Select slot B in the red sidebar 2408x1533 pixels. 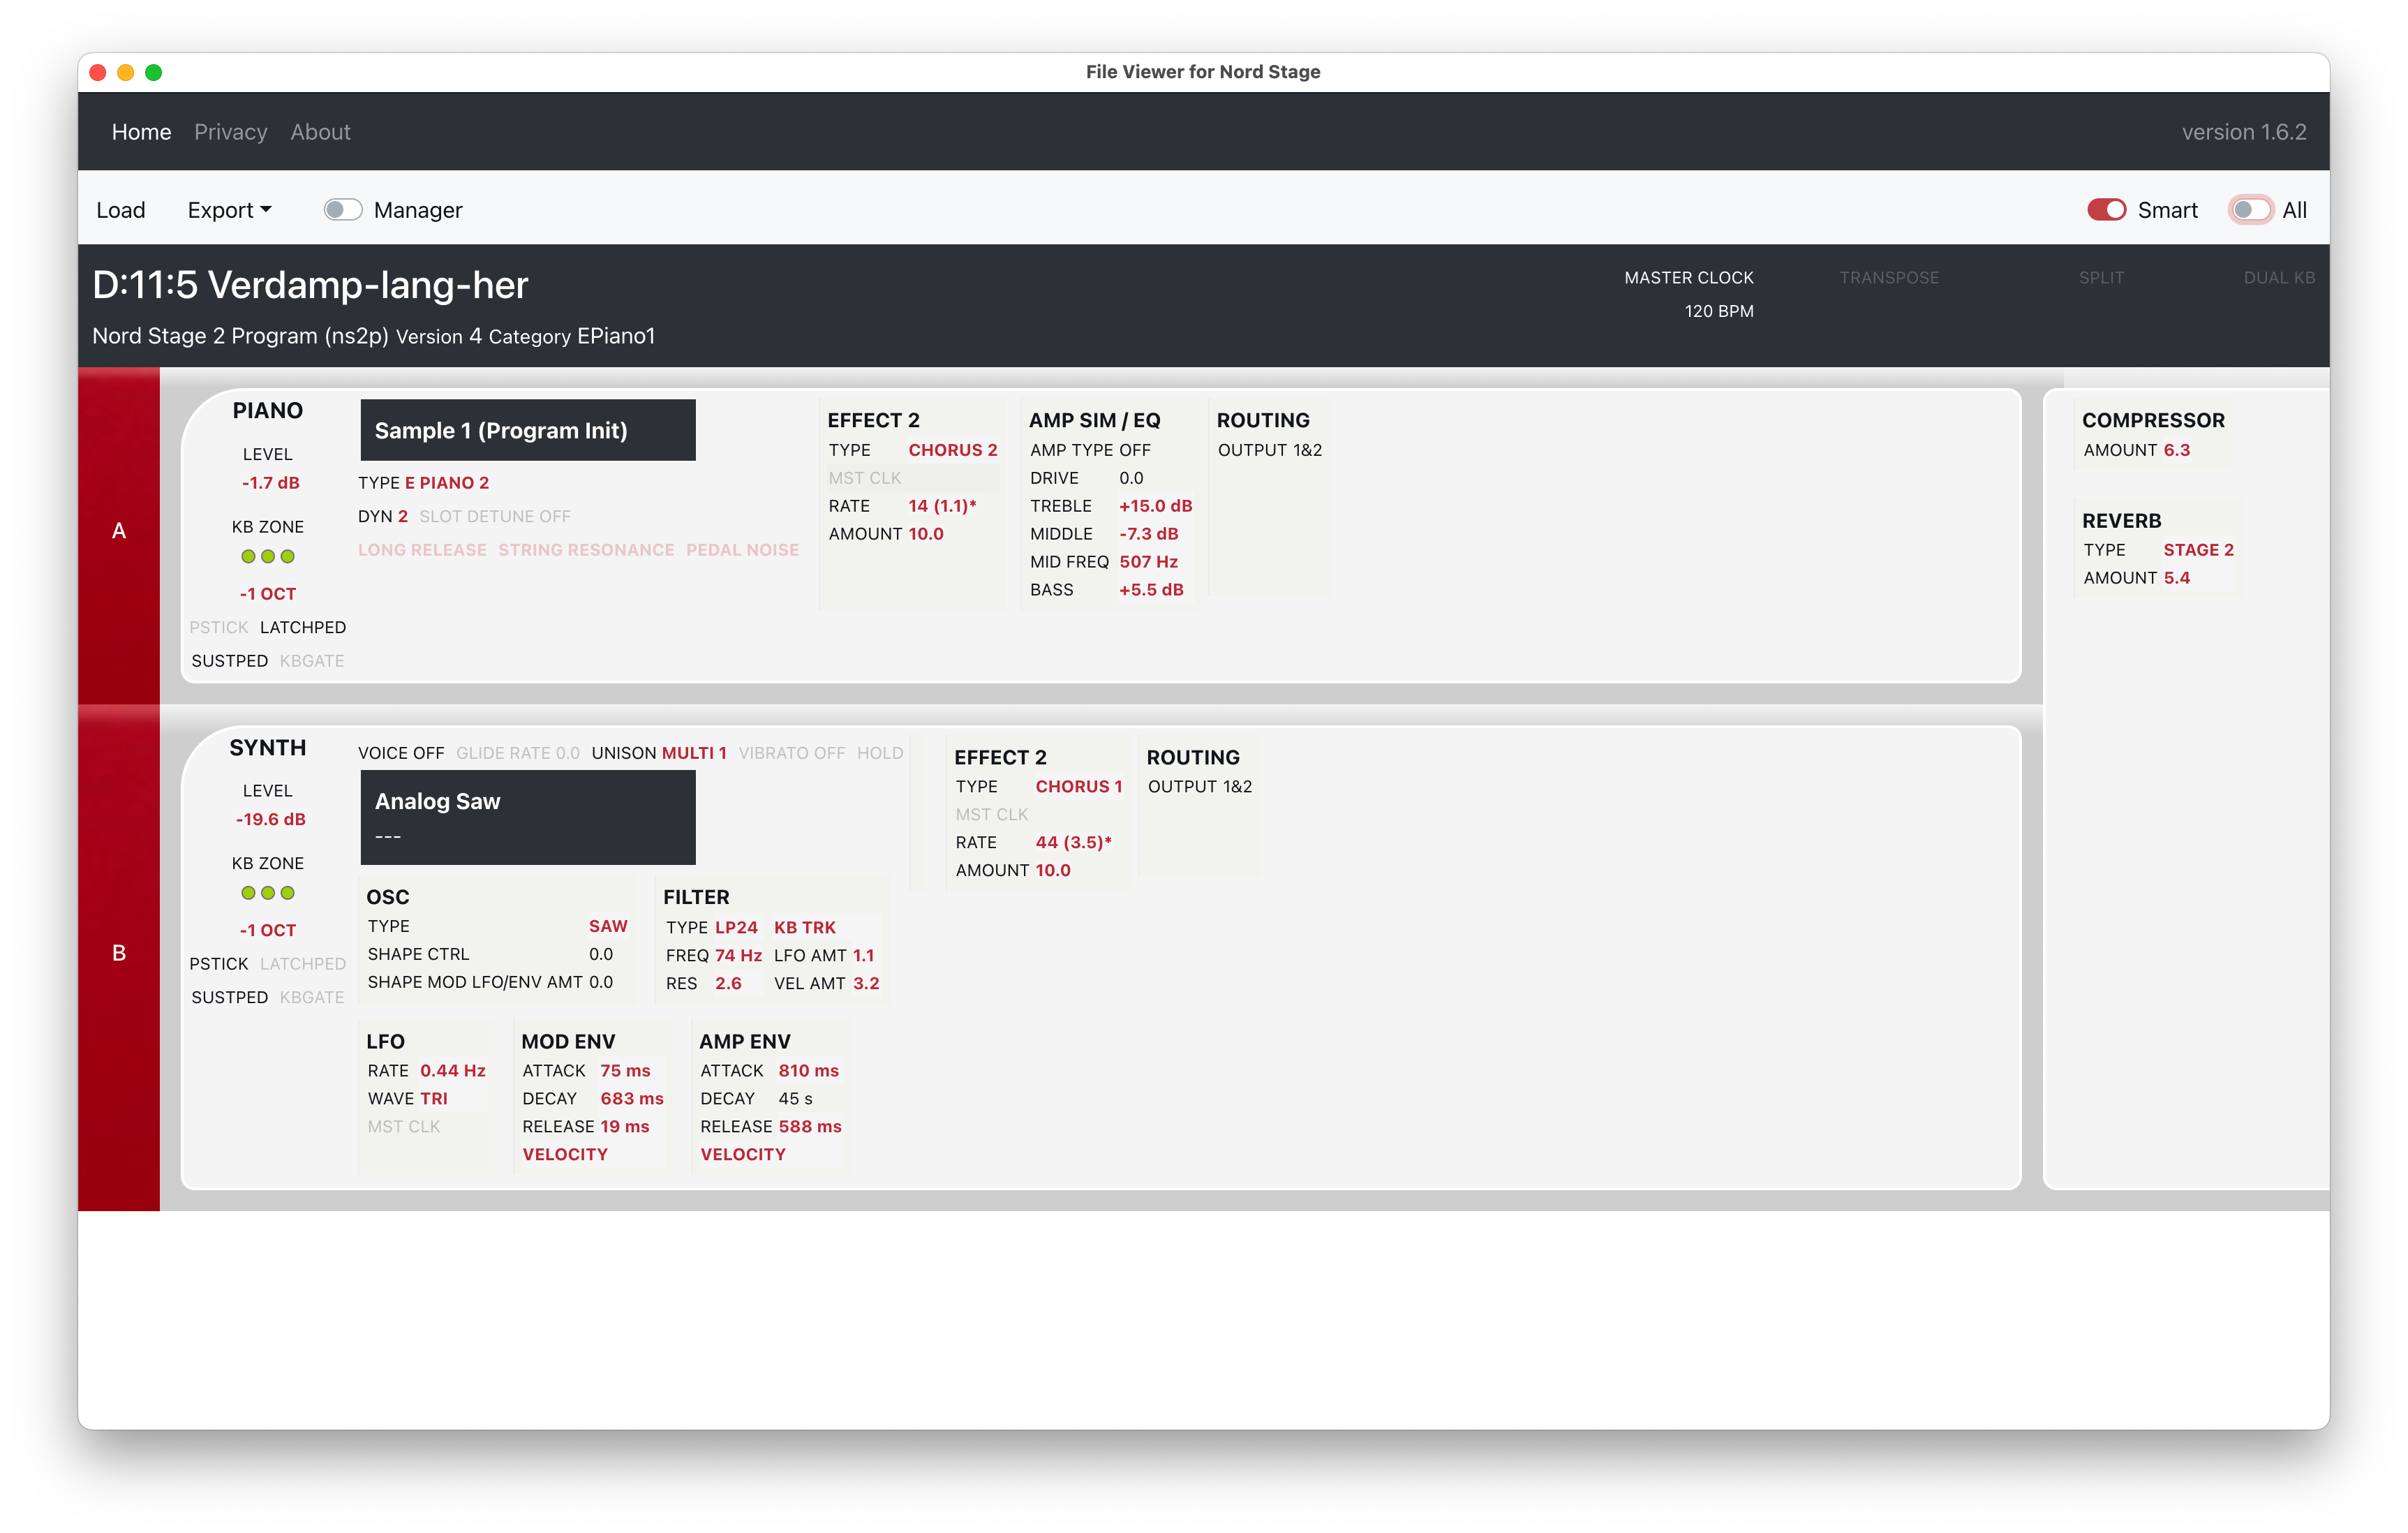[x=119, y=953]
